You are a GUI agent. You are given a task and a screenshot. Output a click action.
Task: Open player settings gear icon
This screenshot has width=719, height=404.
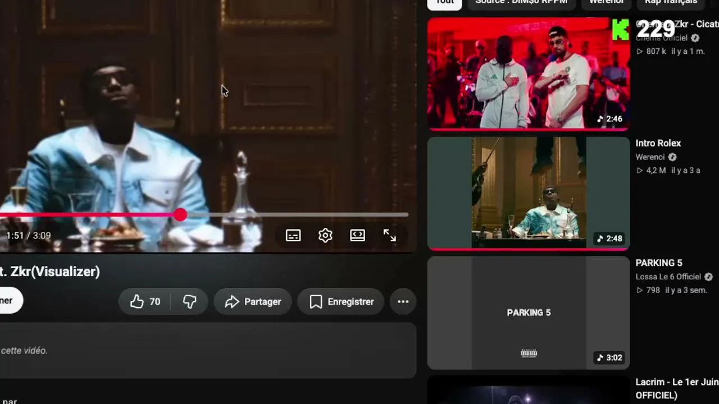point(325,236)
